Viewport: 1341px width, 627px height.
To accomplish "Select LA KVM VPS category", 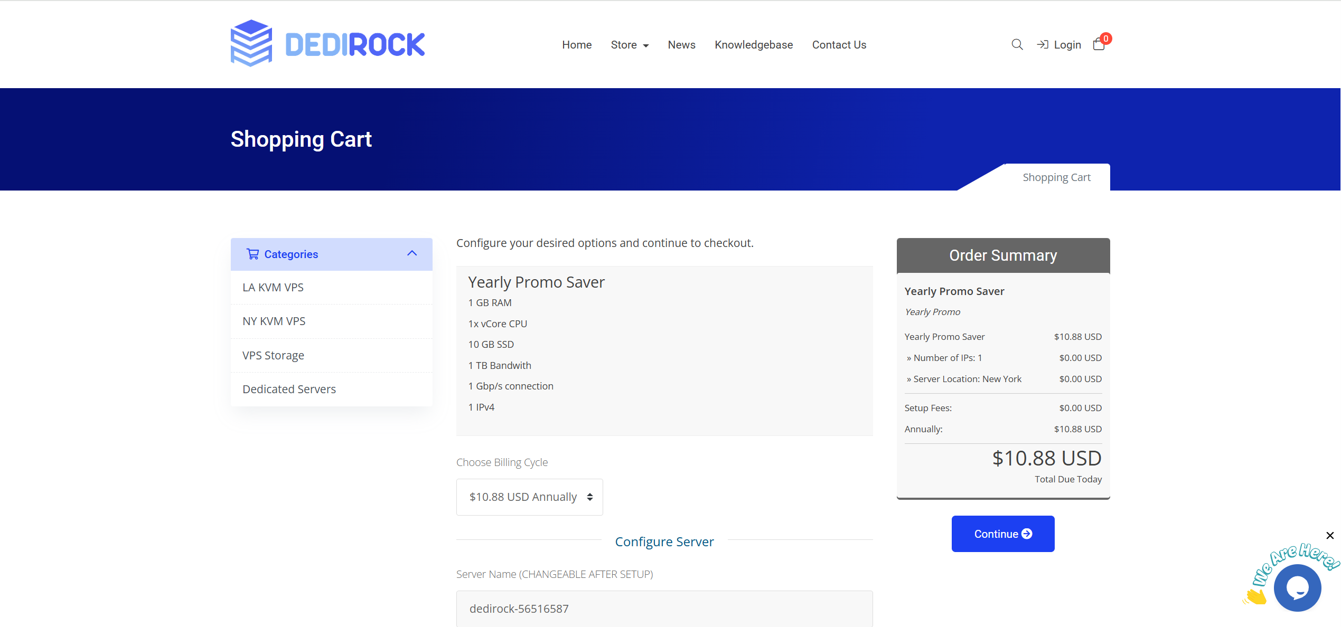I will (x=331, y=288).
